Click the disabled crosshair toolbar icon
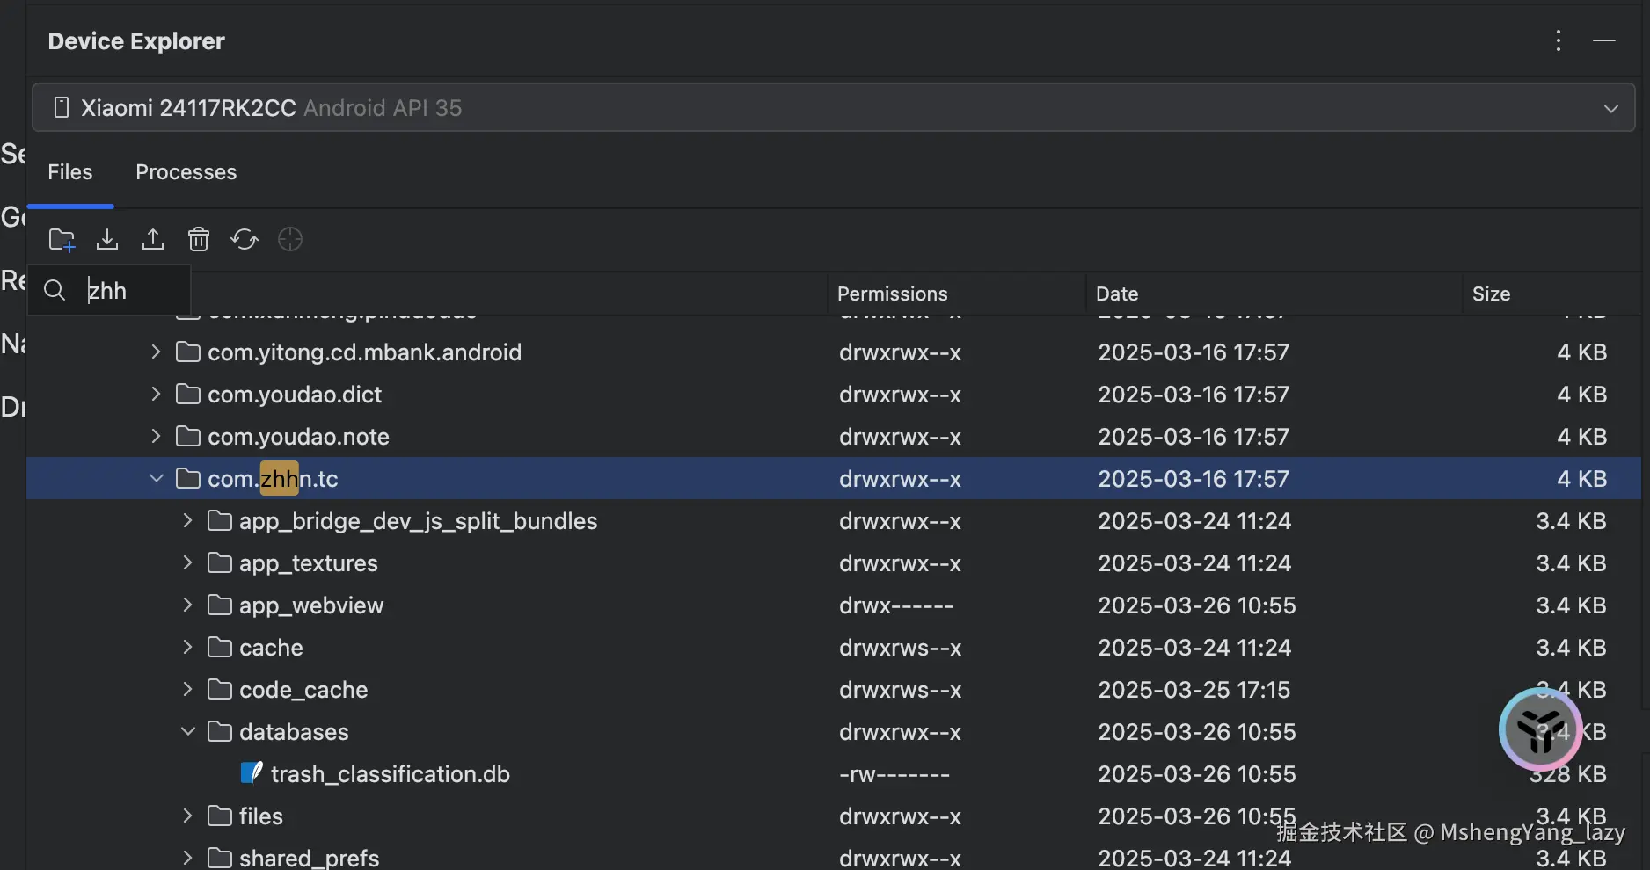This screenshot has width=1650, height=870. coord(290,239)
